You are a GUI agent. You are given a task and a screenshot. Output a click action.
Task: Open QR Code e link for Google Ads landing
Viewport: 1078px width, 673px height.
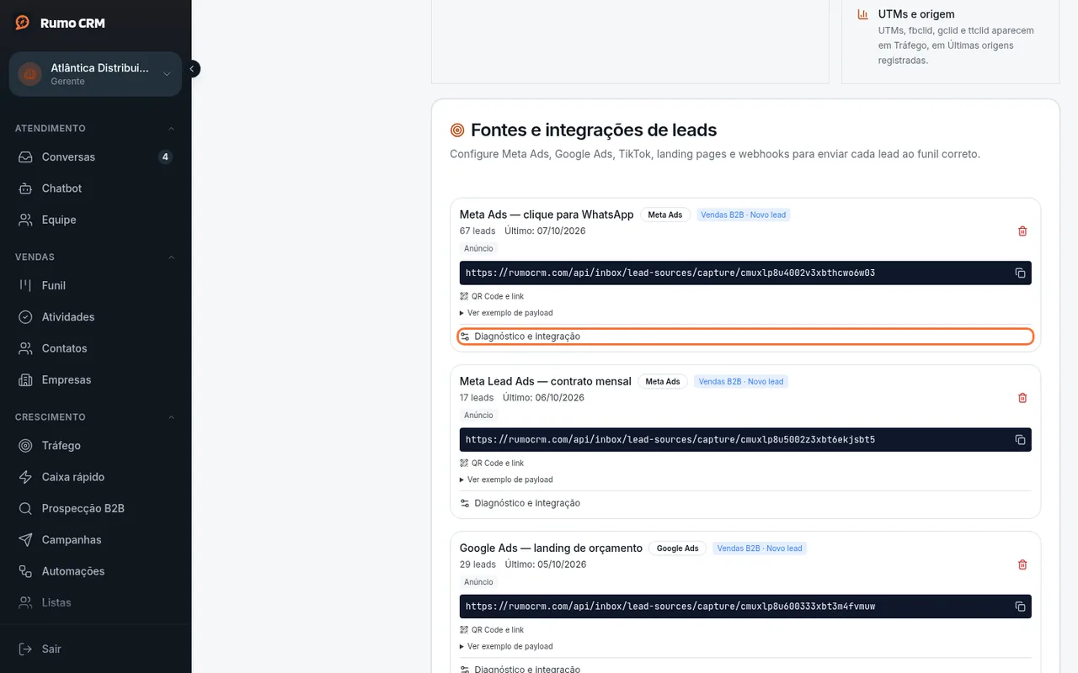[x=492, y=629]
